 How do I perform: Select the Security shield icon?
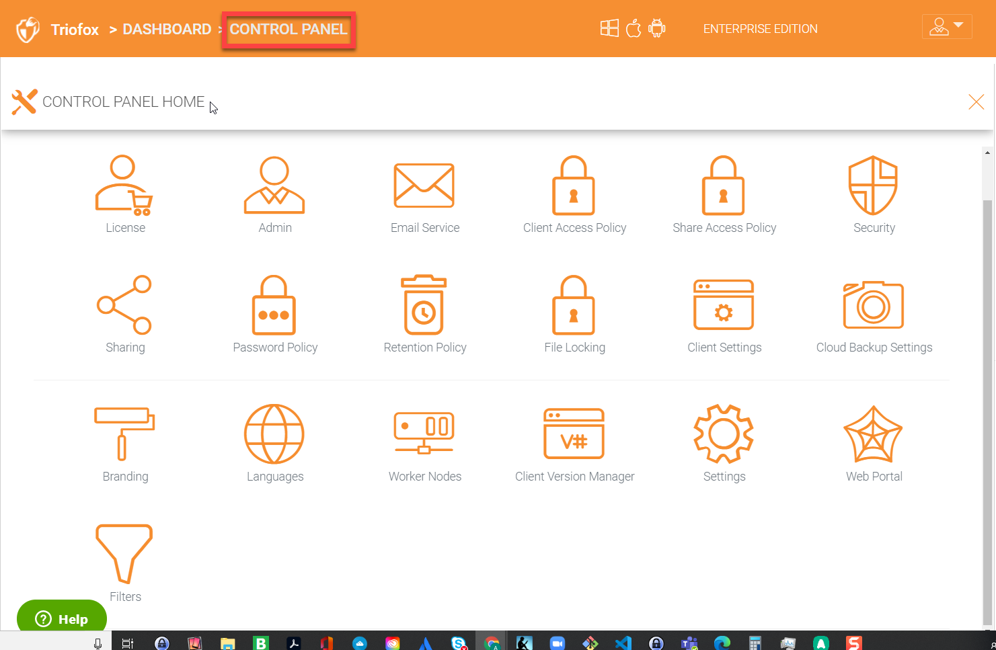(x=873, y=186)
